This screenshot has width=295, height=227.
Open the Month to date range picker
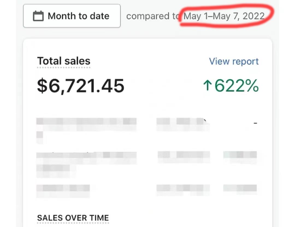pyautogui.click(x=72, y=16)
